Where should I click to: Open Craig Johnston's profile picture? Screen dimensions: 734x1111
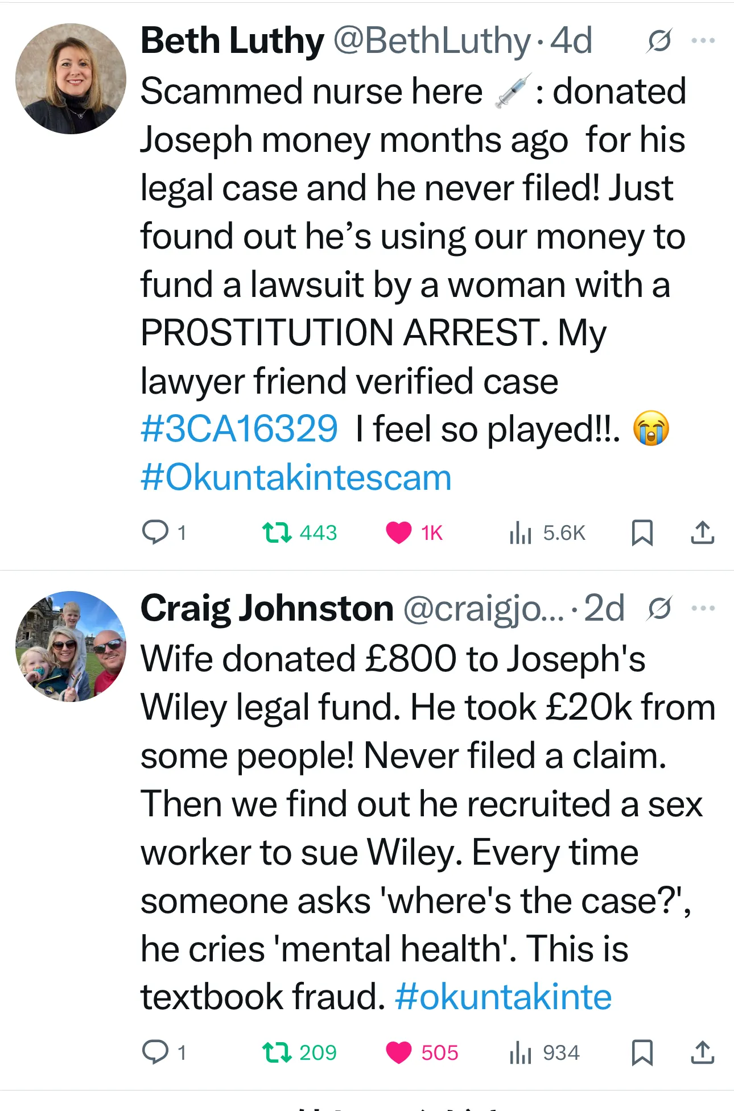71,646
